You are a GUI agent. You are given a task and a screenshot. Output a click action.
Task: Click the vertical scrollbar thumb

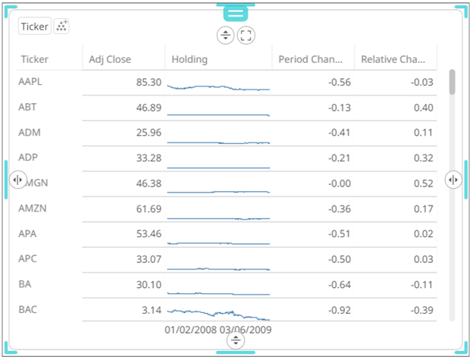pos(453,82)
